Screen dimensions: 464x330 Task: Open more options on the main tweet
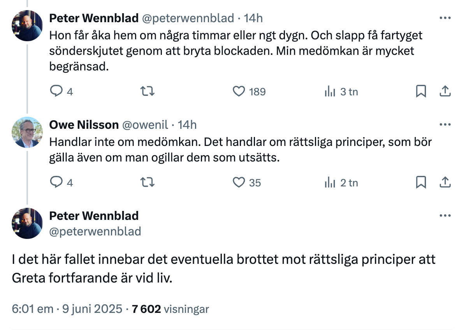point(445,216)
